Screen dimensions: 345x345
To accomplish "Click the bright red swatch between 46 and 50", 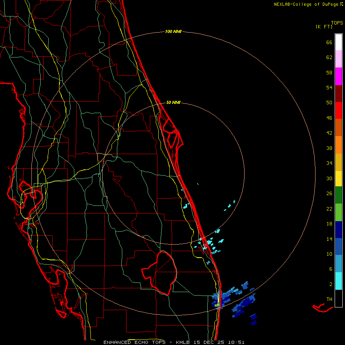I will [338, 110].
